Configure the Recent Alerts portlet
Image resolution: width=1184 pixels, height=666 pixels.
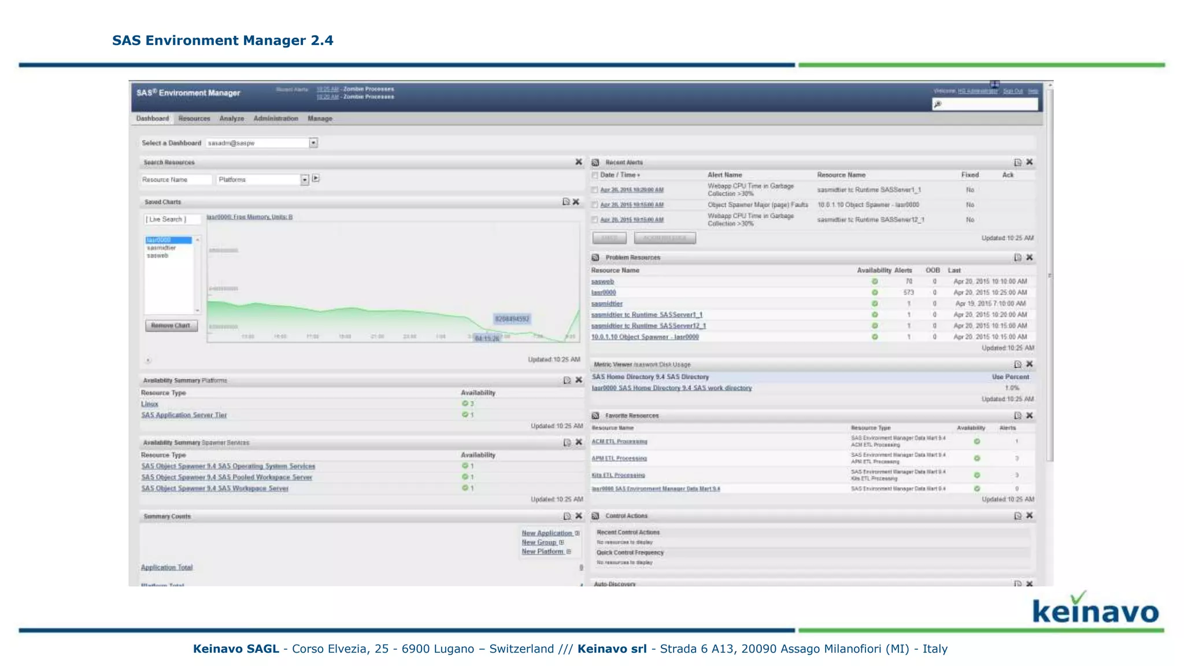pos(1018,162)
